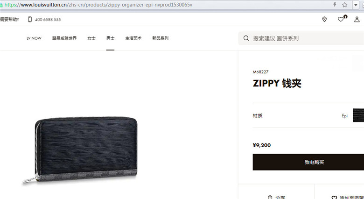The width and height of the screenshot is (364, 199).
Task: Click the phone icon beside 400 6588 555
Action: click(x=30, y=19)
